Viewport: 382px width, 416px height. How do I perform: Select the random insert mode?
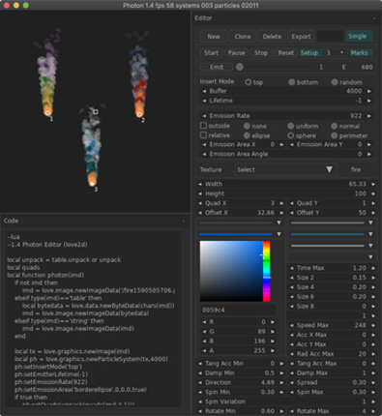[335, 82]
